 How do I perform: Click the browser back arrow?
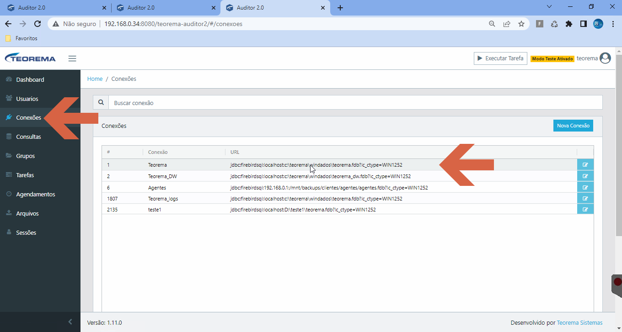(8, 24)
